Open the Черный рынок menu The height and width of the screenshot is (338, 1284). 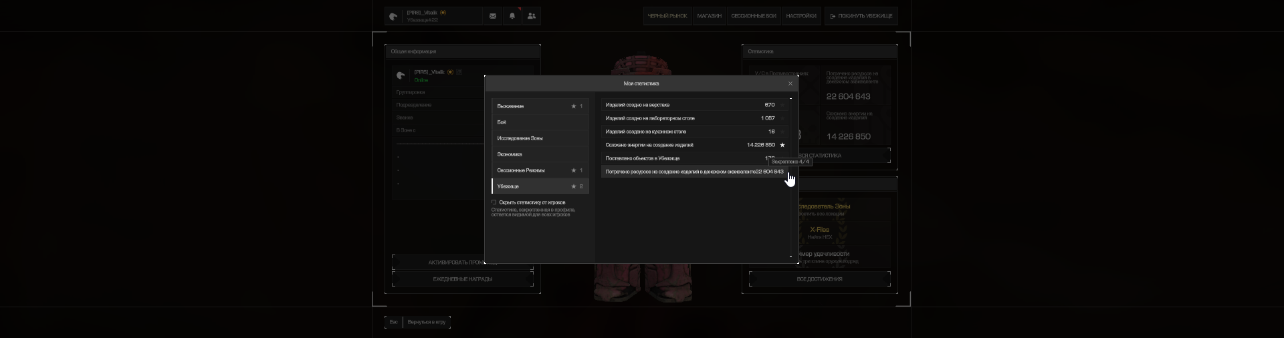point(667,16)
